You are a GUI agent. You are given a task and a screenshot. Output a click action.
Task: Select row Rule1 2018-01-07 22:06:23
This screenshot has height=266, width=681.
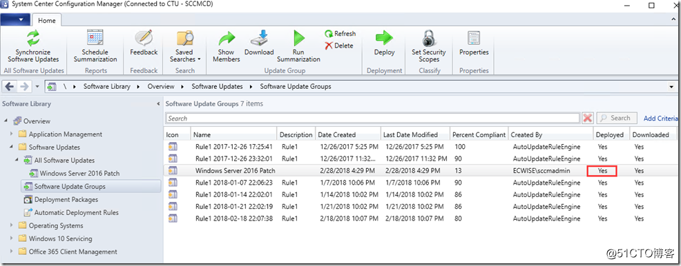click(421, 183)
